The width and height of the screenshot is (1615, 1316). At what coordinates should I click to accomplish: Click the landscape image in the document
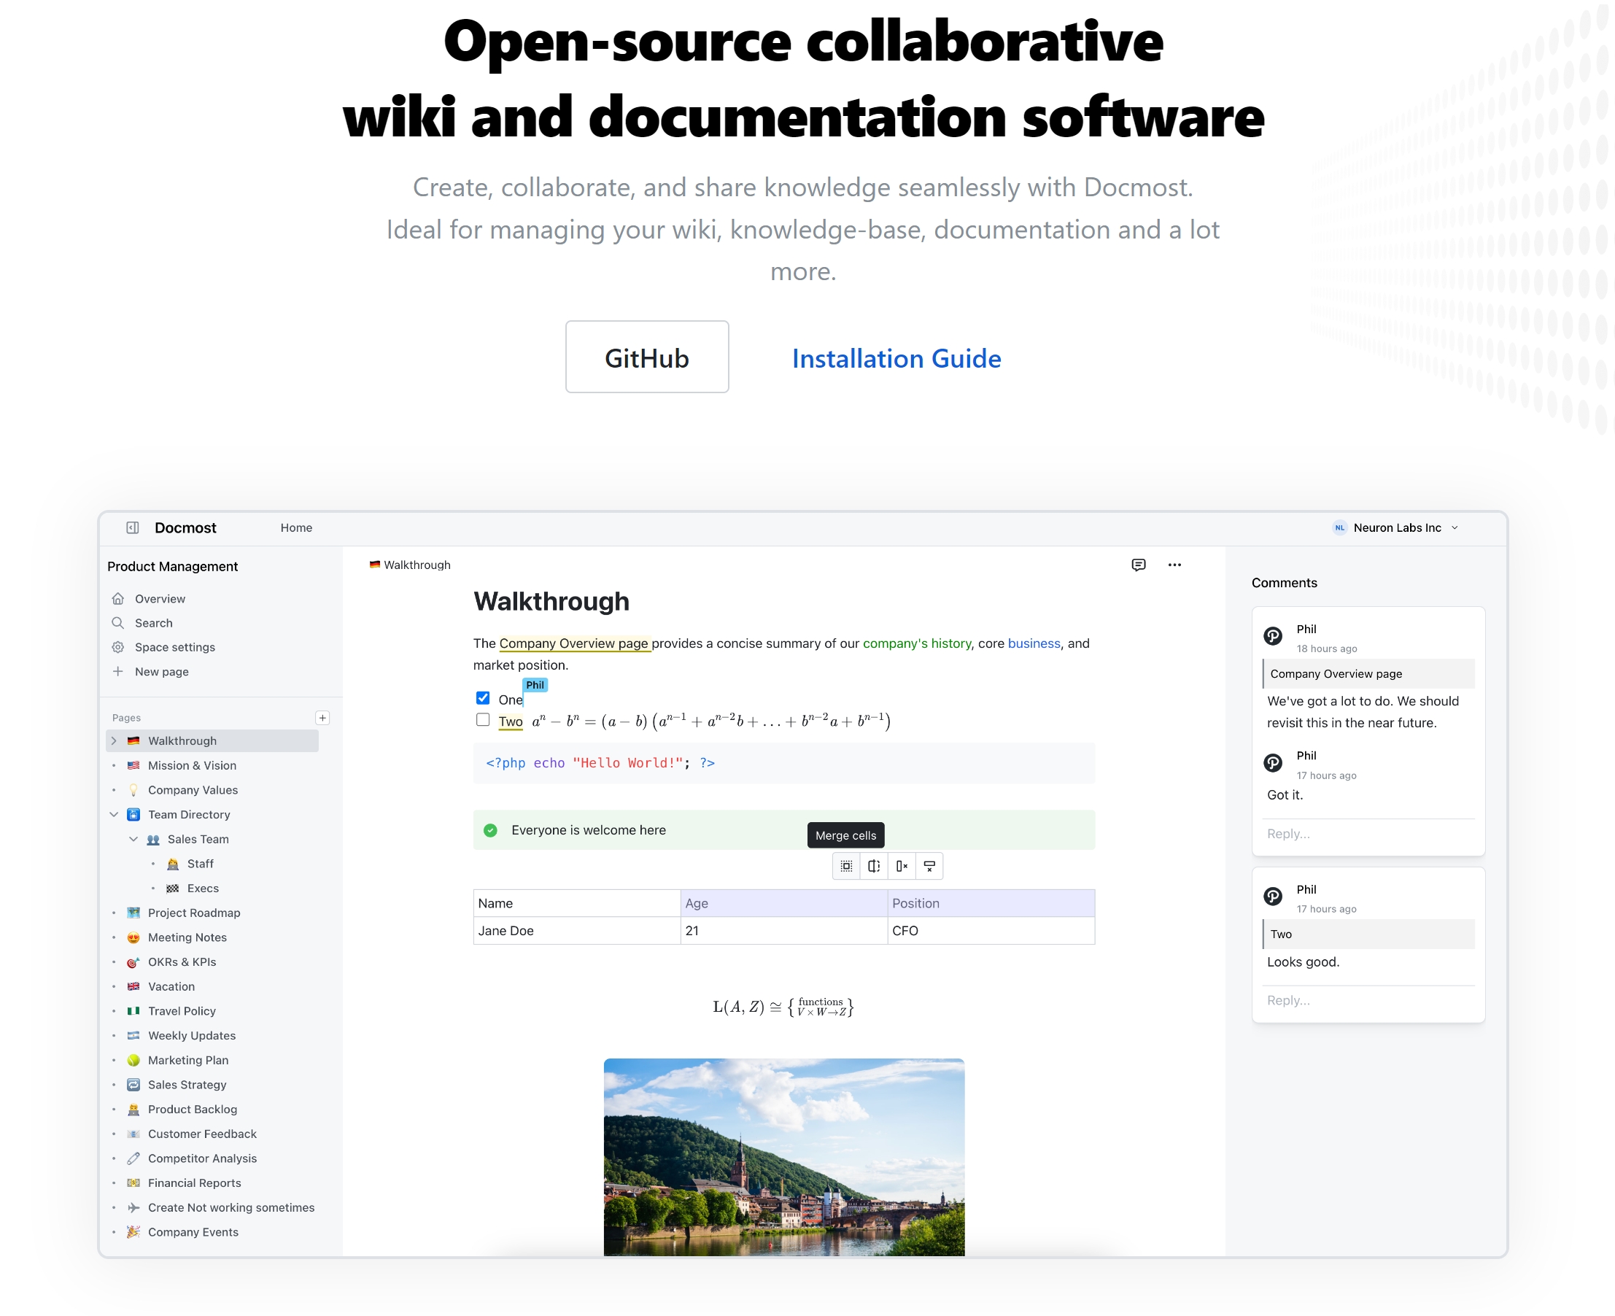tap(783, 1156)
